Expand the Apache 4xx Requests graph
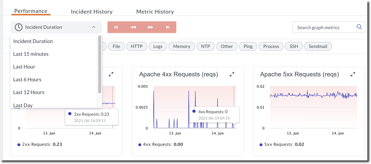Image resolution: width=371 pixels, height=164 pixels. 232,74
